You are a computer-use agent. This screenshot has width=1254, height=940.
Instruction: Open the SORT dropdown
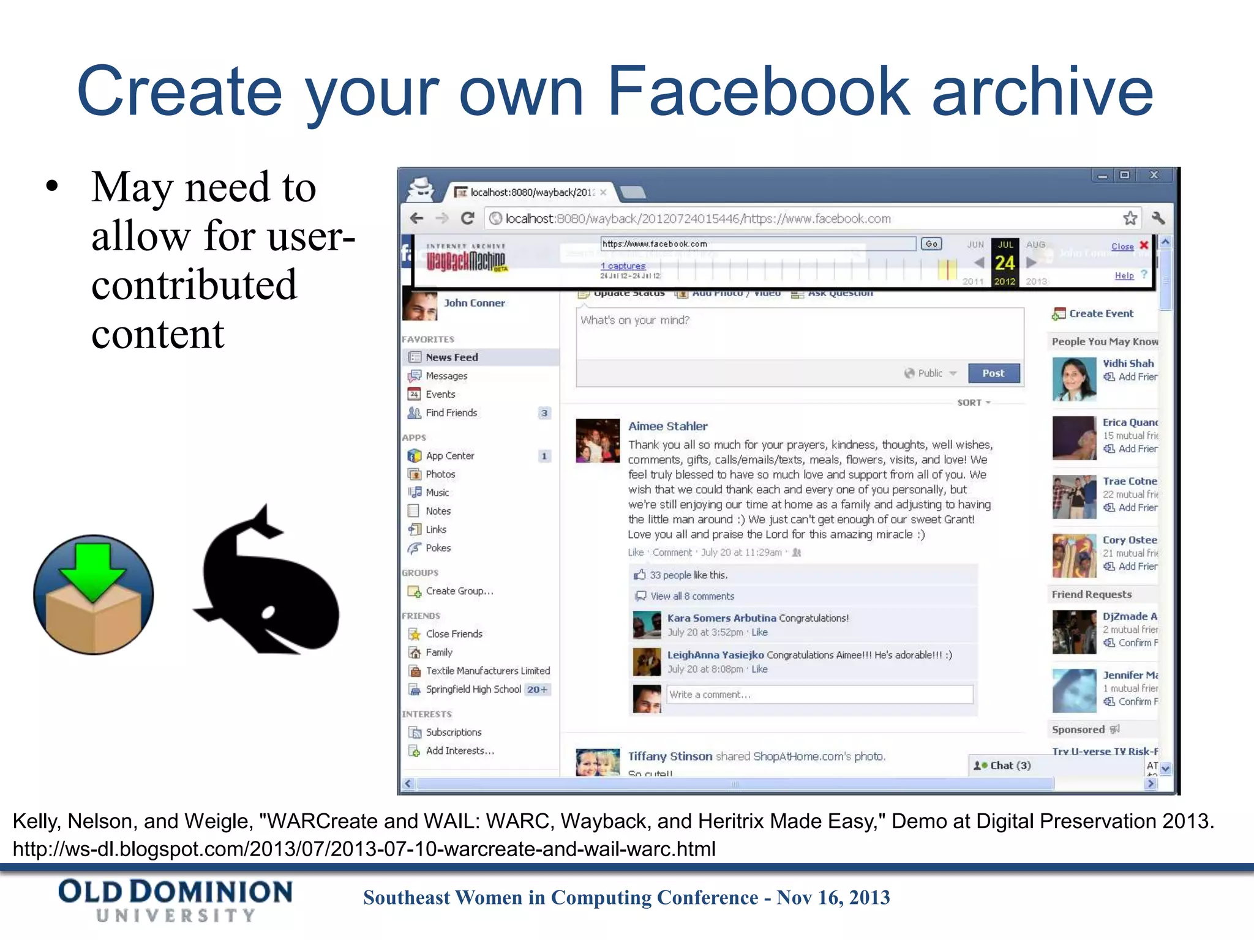(x=974, y=403)
